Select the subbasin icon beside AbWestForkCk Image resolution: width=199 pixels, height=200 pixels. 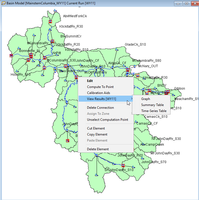(x=55, y=11)
